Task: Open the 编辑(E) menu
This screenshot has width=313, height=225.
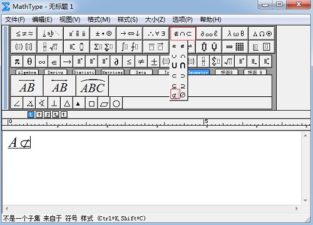Action: pyautogui.click(x=42, y=20)
